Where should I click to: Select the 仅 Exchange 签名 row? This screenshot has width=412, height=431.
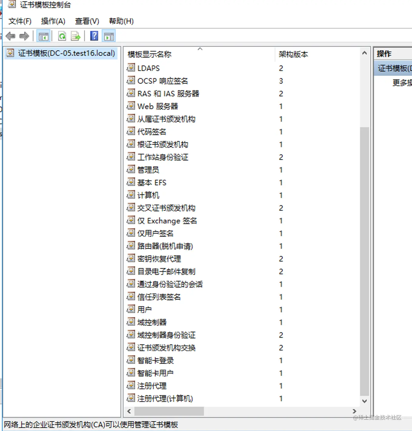click(x=242, y=221)
